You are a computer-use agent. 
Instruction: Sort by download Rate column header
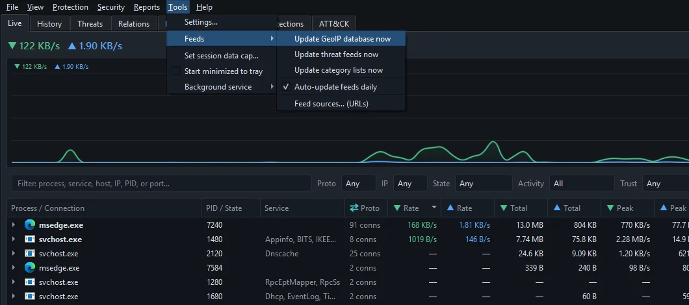point(414,208)
